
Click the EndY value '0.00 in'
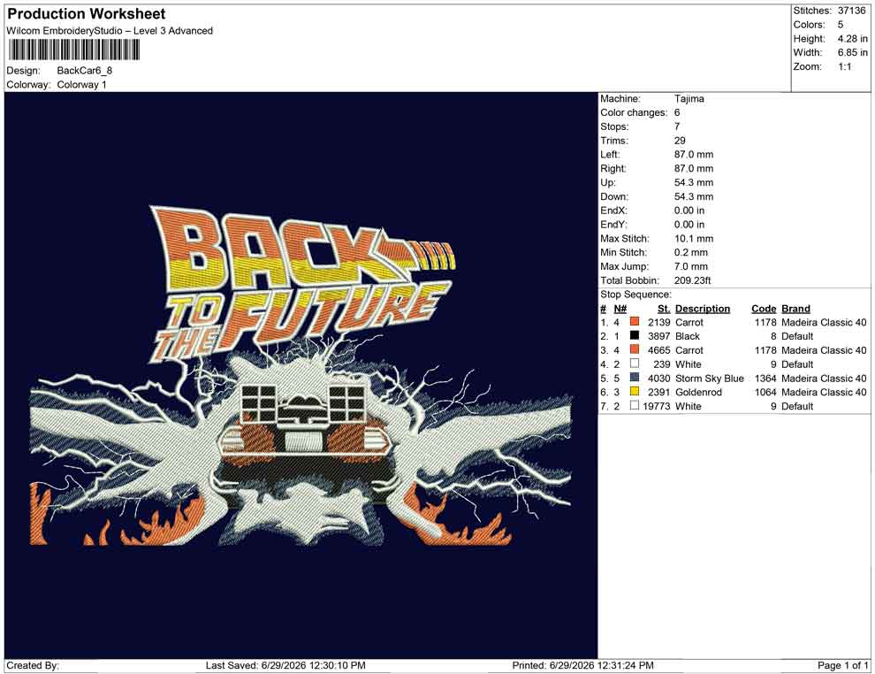[x=689, y=225]
